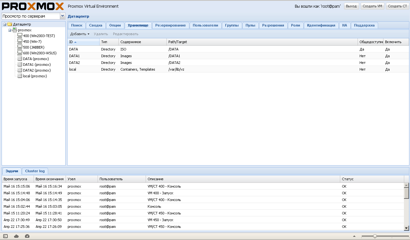Screen dimensions: 410x240
Task: Click the Датацентр folder icon in tree
Action: pos(9,24)
